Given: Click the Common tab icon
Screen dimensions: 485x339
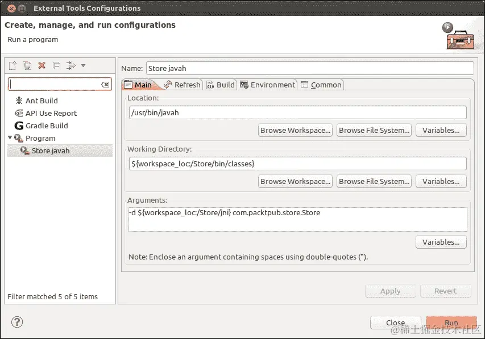Looking at the screenshot, I should (x=305, y=85).
